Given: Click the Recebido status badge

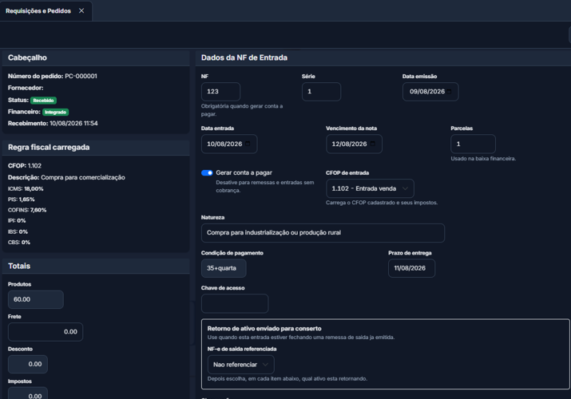Looking at the screenshot, I should [43, 101].
